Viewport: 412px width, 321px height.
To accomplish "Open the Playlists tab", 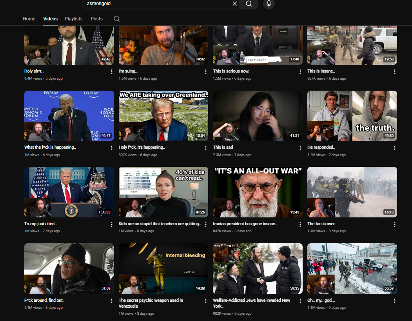I will tap(74, 19).
